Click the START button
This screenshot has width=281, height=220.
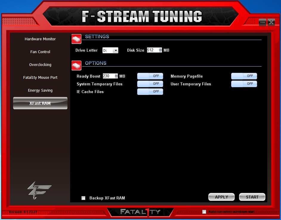click(252, 197)
